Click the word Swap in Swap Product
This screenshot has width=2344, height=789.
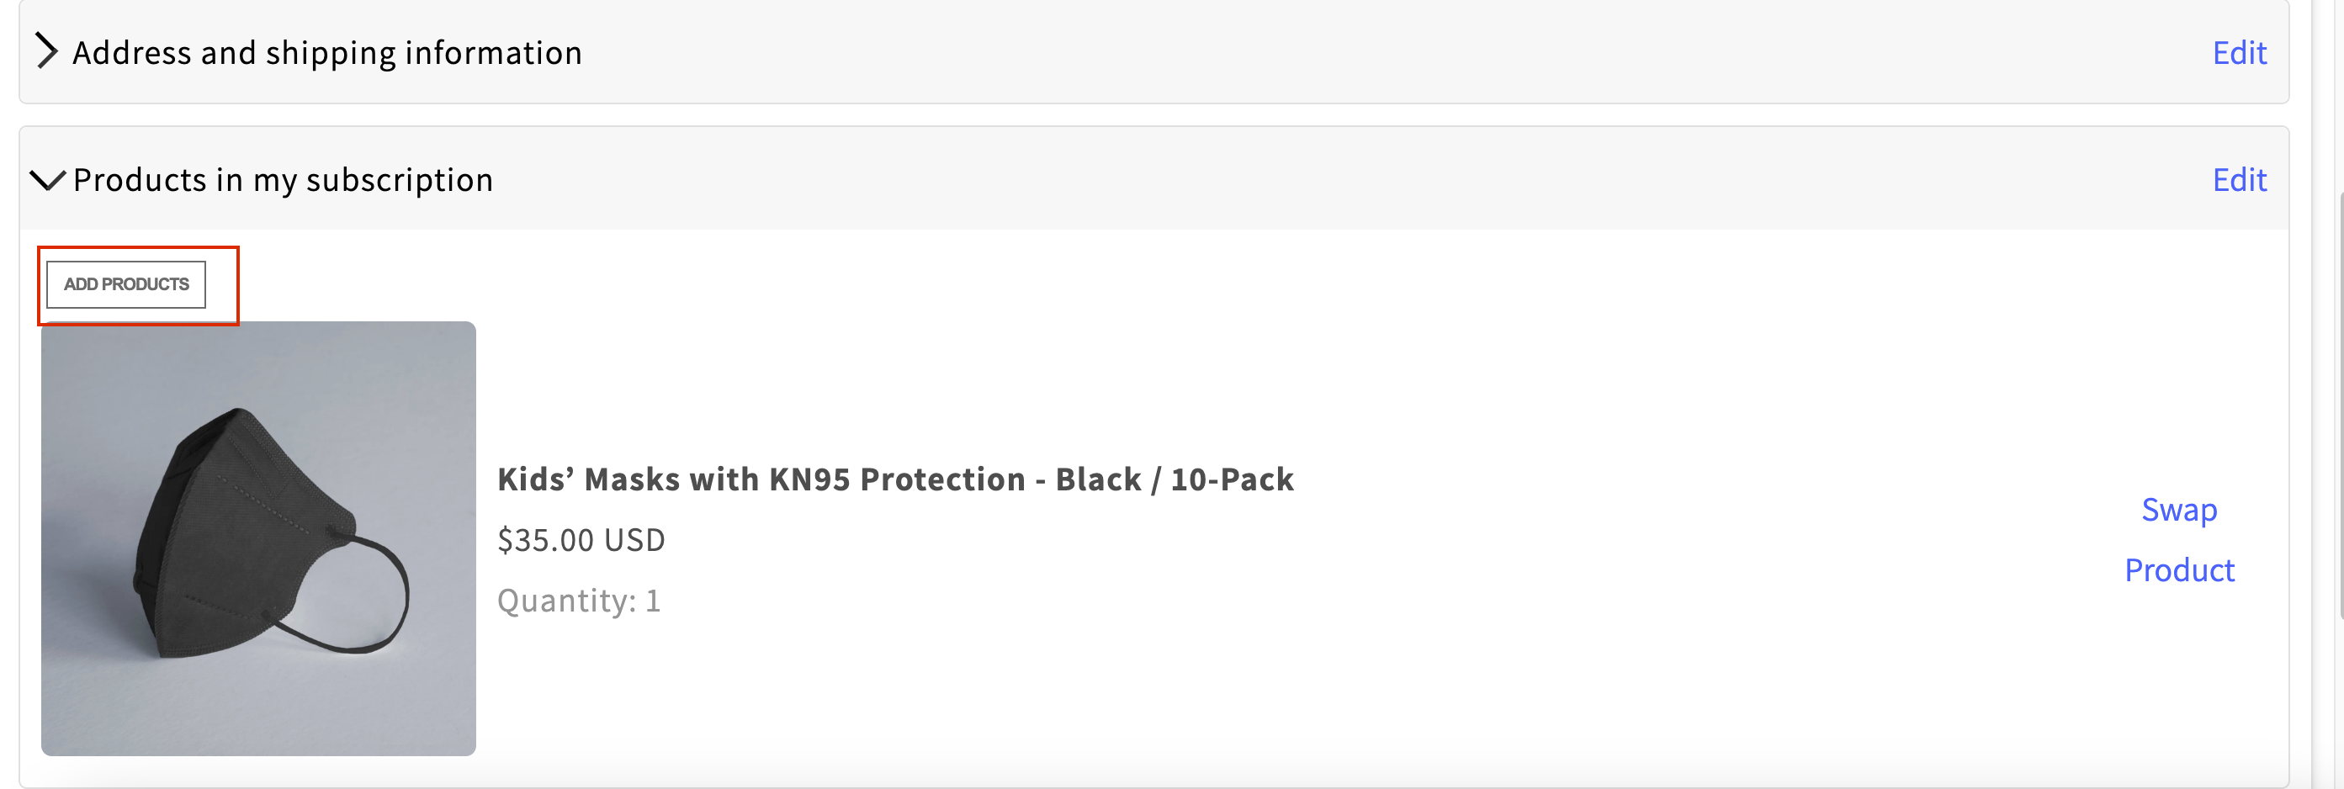(2178, 510)
